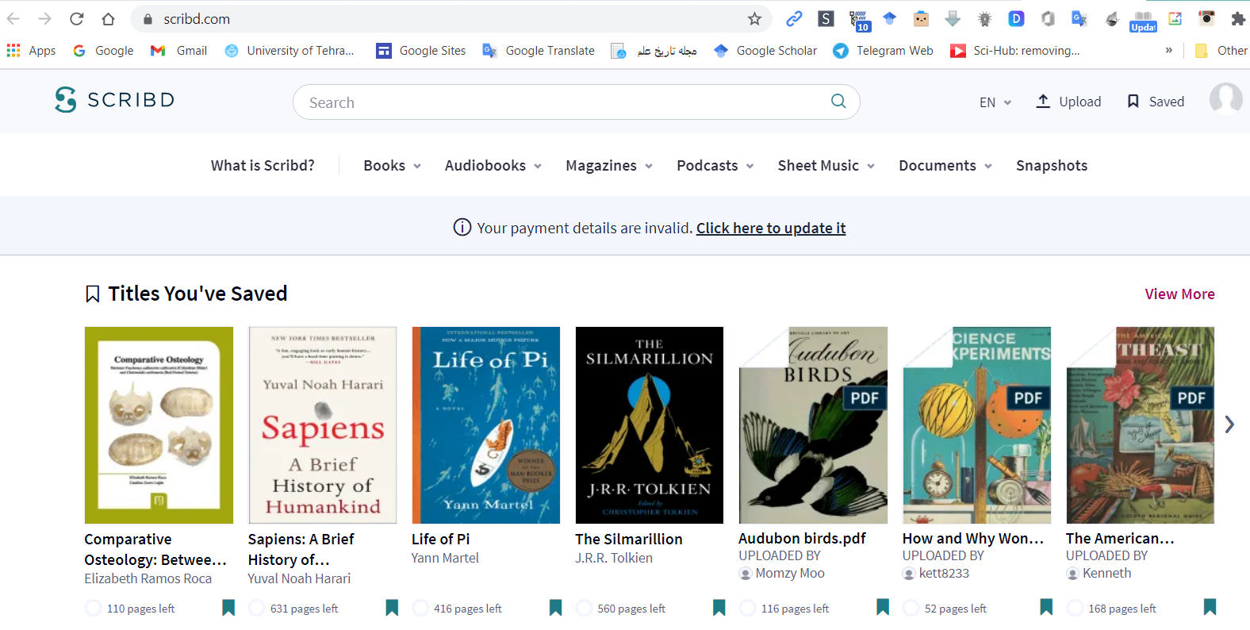The image size is (1250, 630).
Task: Open the user profile avatar
Action: 1225,100
